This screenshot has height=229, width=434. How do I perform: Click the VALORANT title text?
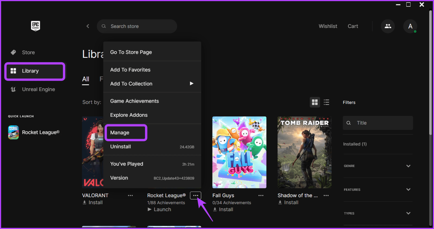click(x=95, y=195)
